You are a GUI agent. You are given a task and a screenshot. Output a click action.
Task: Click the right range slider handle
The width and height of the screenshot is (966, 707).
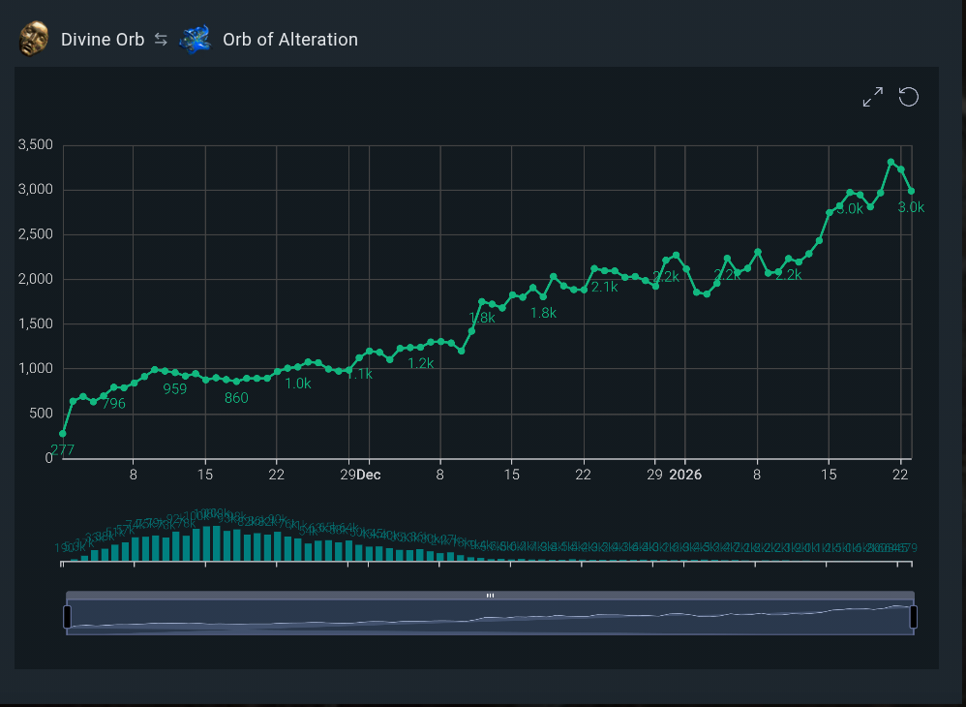tap(914, 617)
